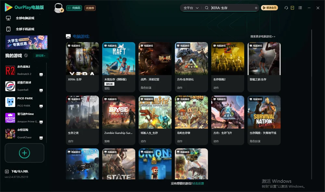Viewport: 325px width, 192px height.
Task: Open 下载/导入队列
Action: tap(17, 172)
